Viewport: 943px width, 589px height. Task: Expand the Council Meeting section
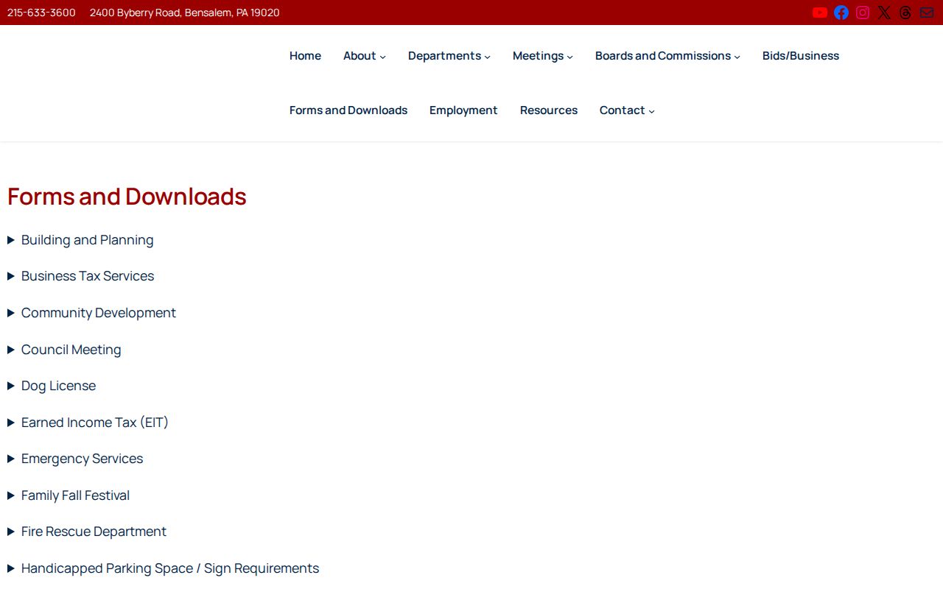point(65,350)
